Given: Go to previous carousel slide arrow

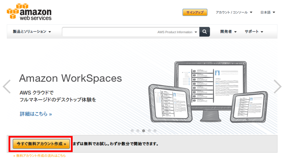Looking at the screenshot, I should pos(7,87).
